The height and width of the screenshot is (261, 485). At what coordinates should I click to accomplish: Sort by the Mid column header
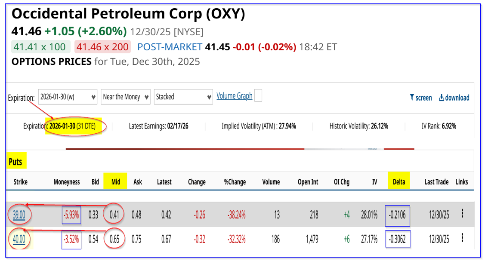click(116, 182)
